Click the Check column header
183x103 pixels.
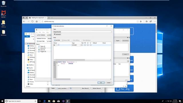[x=104, y=43]
